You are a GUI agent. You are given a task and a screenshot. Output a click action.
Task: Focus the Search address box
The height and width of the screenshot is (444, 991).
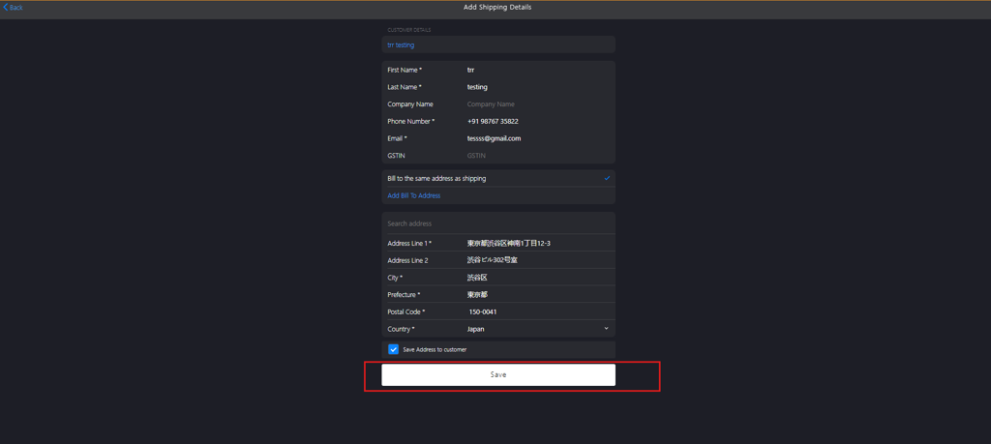[498, 223]
